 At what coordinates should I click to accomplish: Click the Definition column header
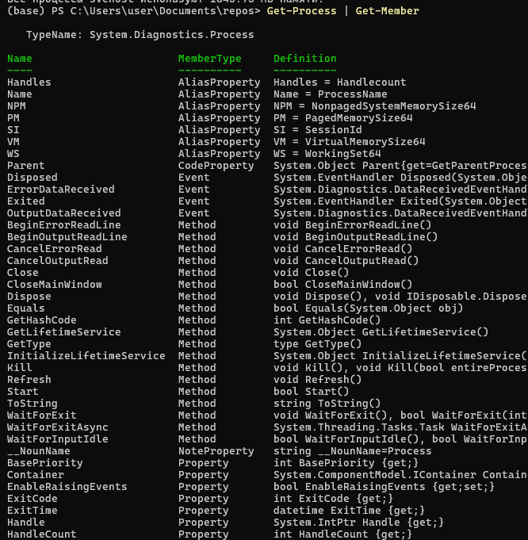(x=304, y=59)
